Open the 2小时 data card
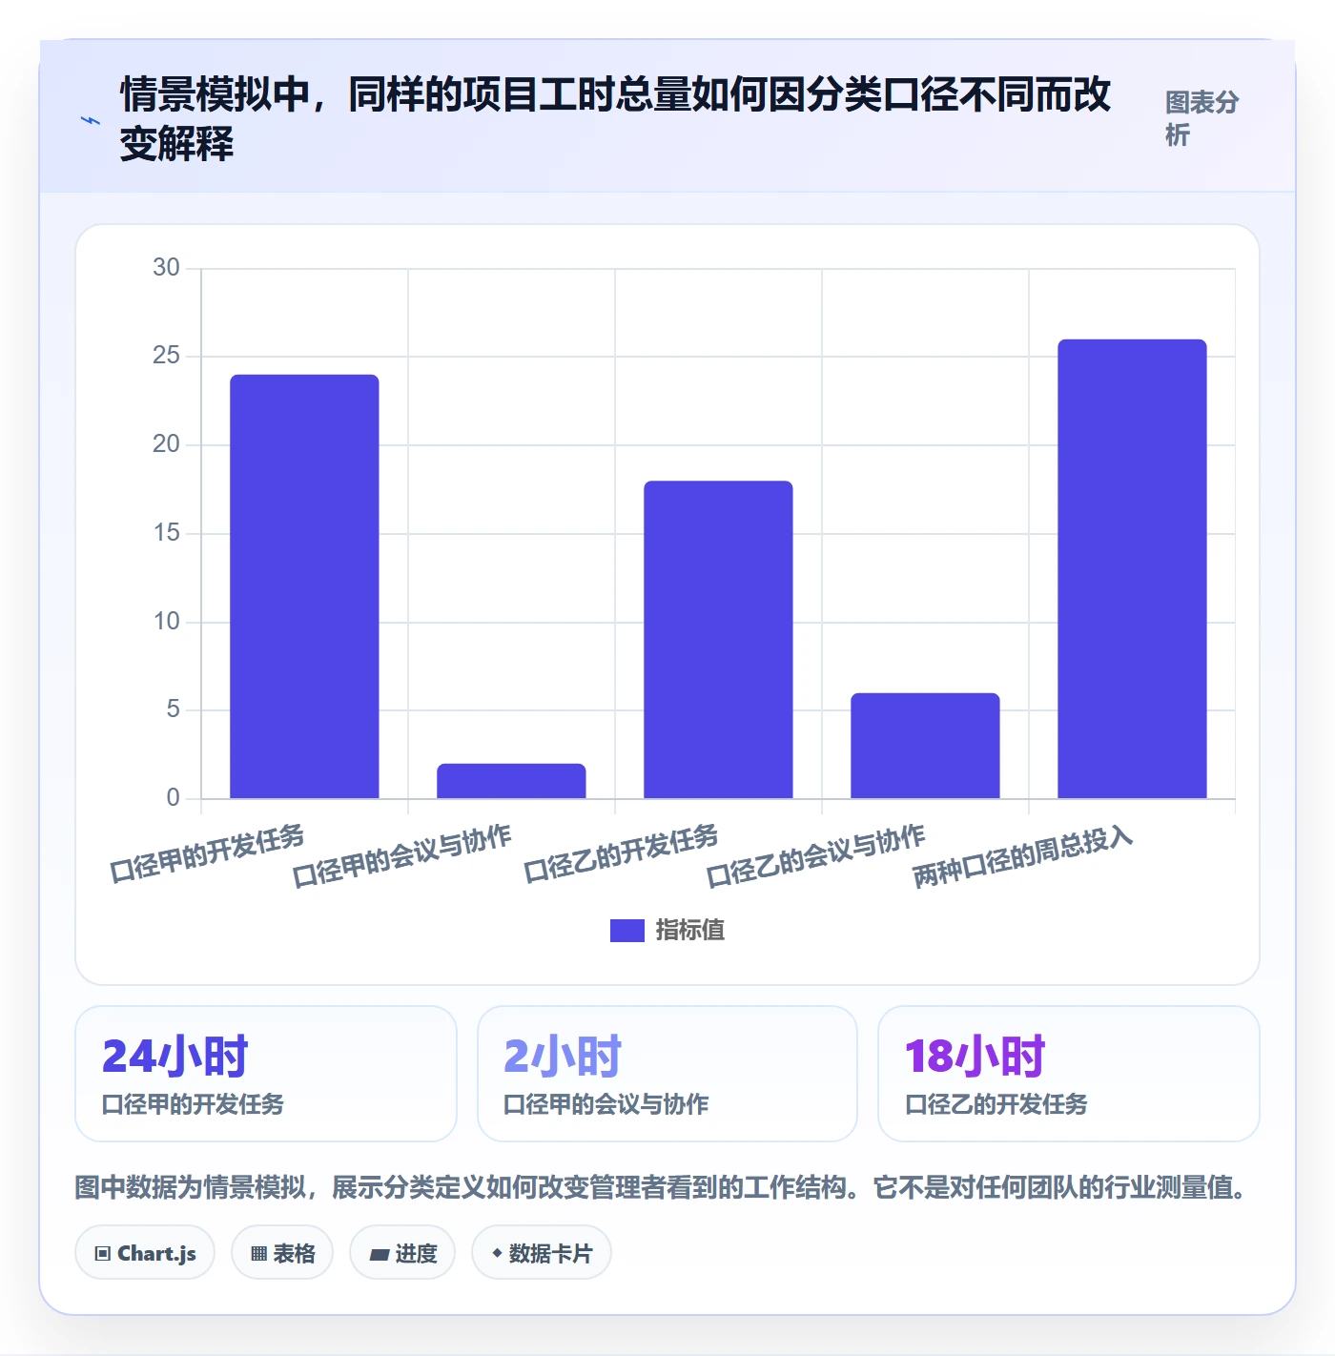1335x1356 pixels. click(667, 1074)
